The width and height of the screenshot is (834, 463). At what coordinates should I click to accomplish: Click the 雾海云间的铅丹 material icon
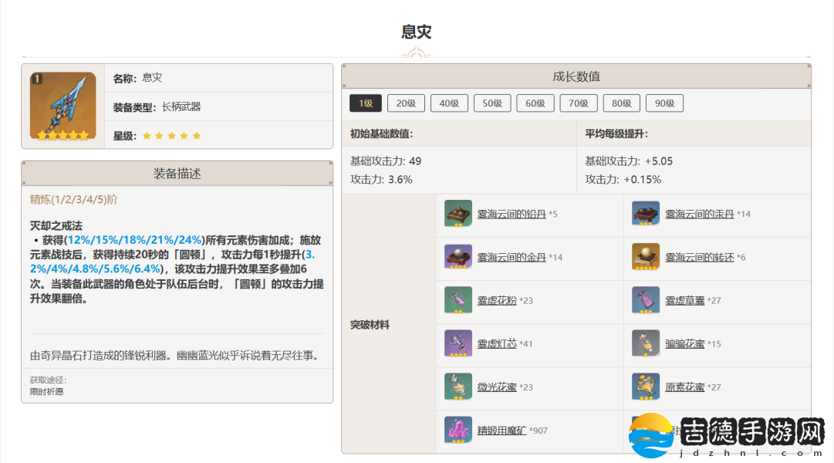tap(458, 214)
